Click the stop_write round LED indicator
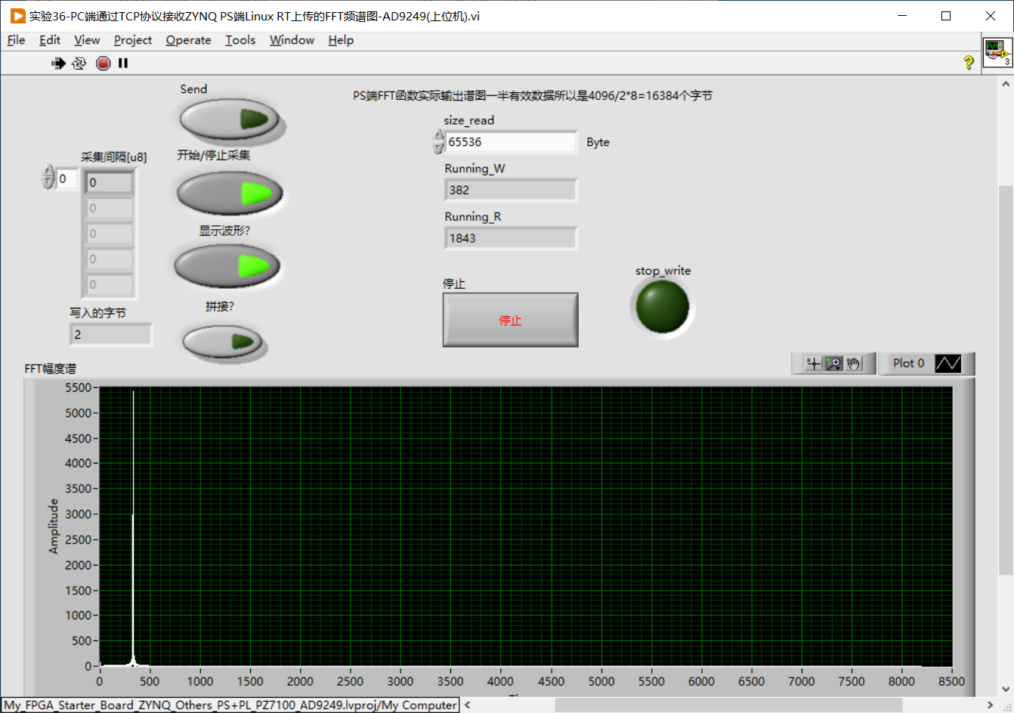 [663, 307]
